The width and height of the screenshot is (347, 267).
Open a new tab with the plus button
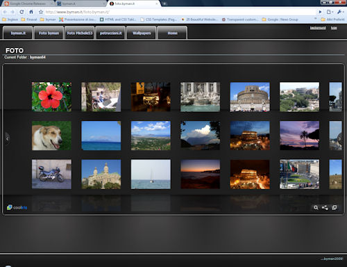pos(164,3)
